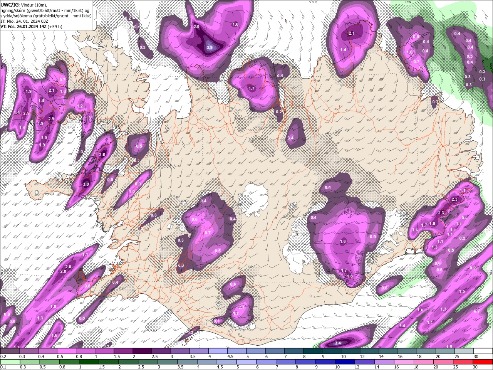
Task: Click the 'IT: Mið. 24. 01. 2024 03Z' init time line
Action: tap(24, 21)
